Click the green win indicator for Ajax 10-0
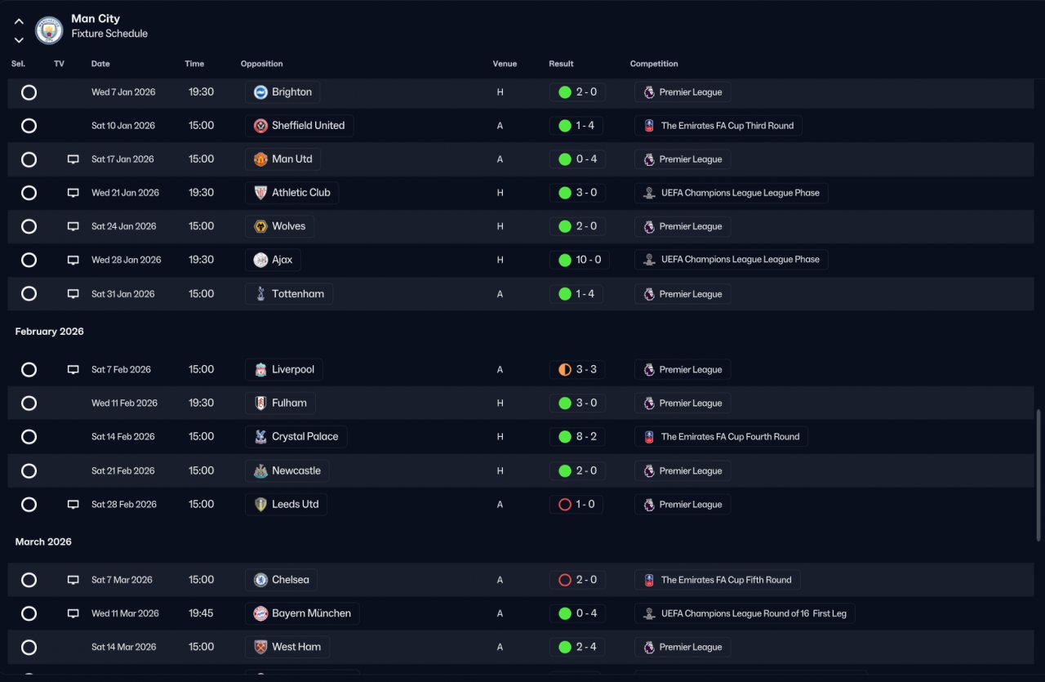The height and width of the screenshot is (682, 1045). 565,260
